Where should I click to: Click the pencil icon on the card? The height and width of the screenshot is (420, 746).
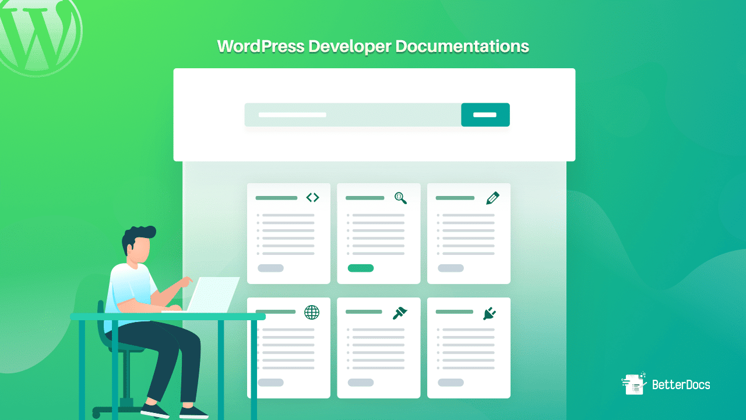[x=492, y=198]
